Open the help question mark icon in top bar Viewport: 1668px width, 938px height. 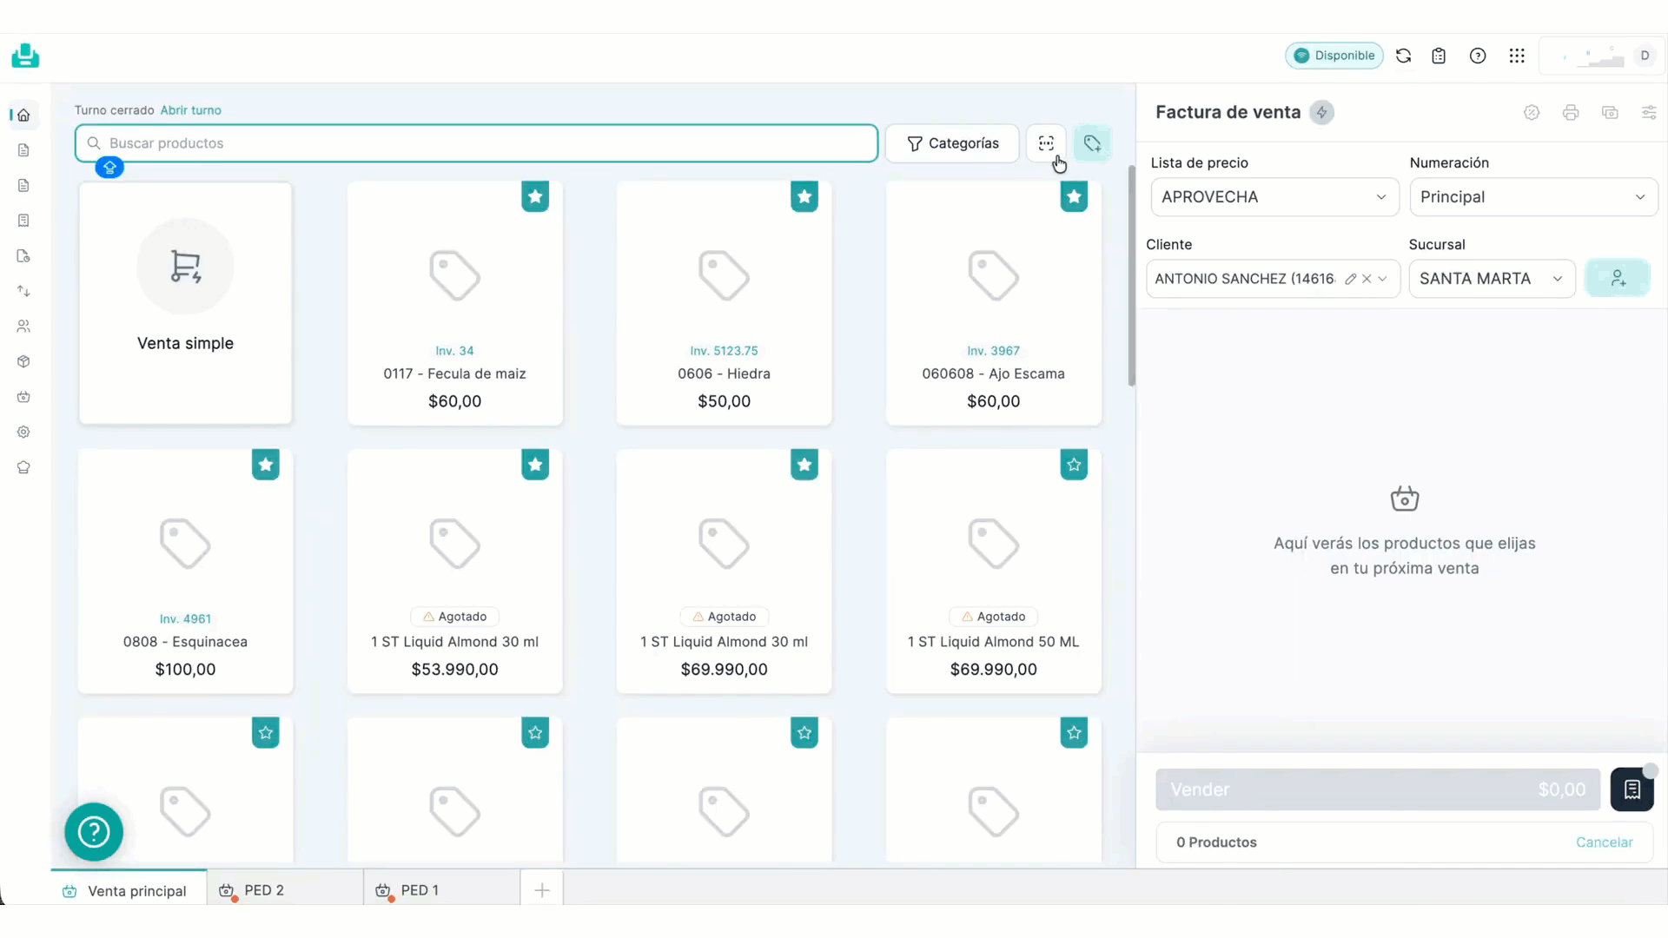[1478, 56]
